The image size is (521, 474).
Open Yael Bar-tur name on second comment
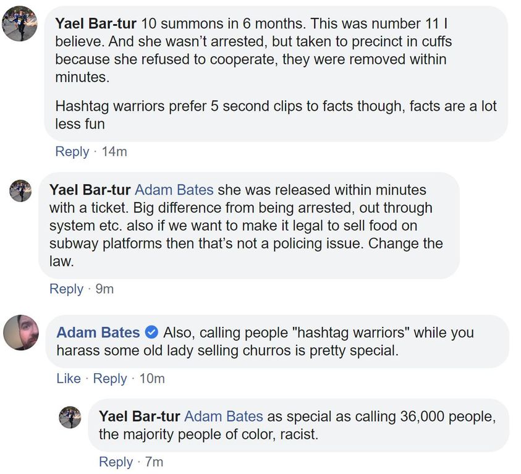tap(90, 190)
